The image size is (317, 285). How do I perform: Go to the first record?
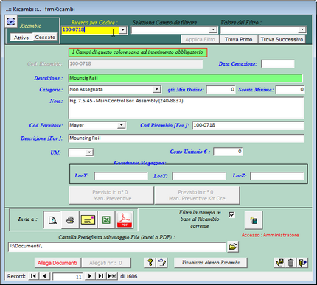point(33,276)
